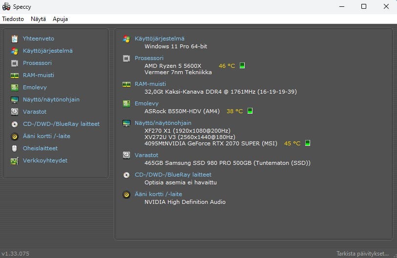Click the storage drive icon in summary panel
Viewport: 397px width, 258px height.
126,155
